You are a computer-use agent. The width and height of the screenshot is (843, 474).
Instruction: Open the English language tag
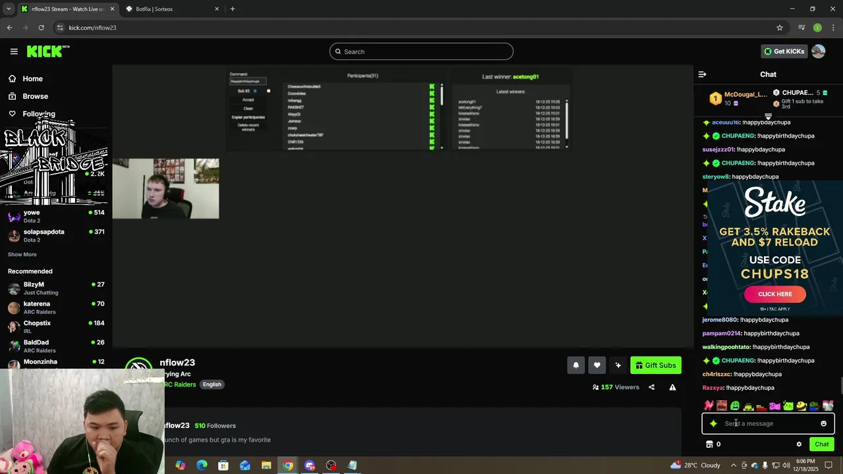tap(211, 384)
